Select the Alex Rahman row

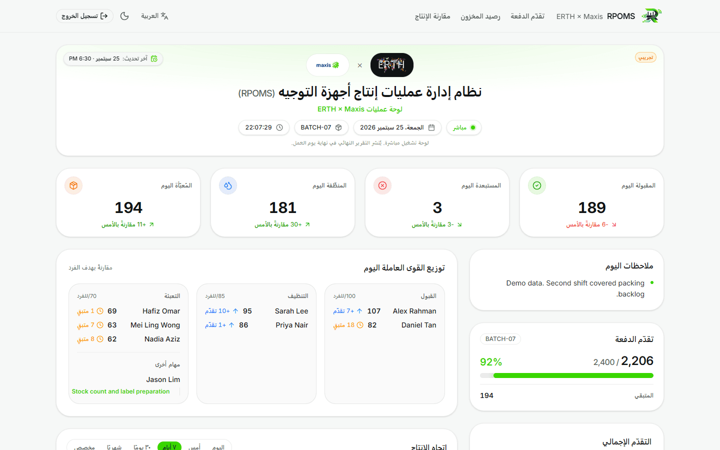384,311
